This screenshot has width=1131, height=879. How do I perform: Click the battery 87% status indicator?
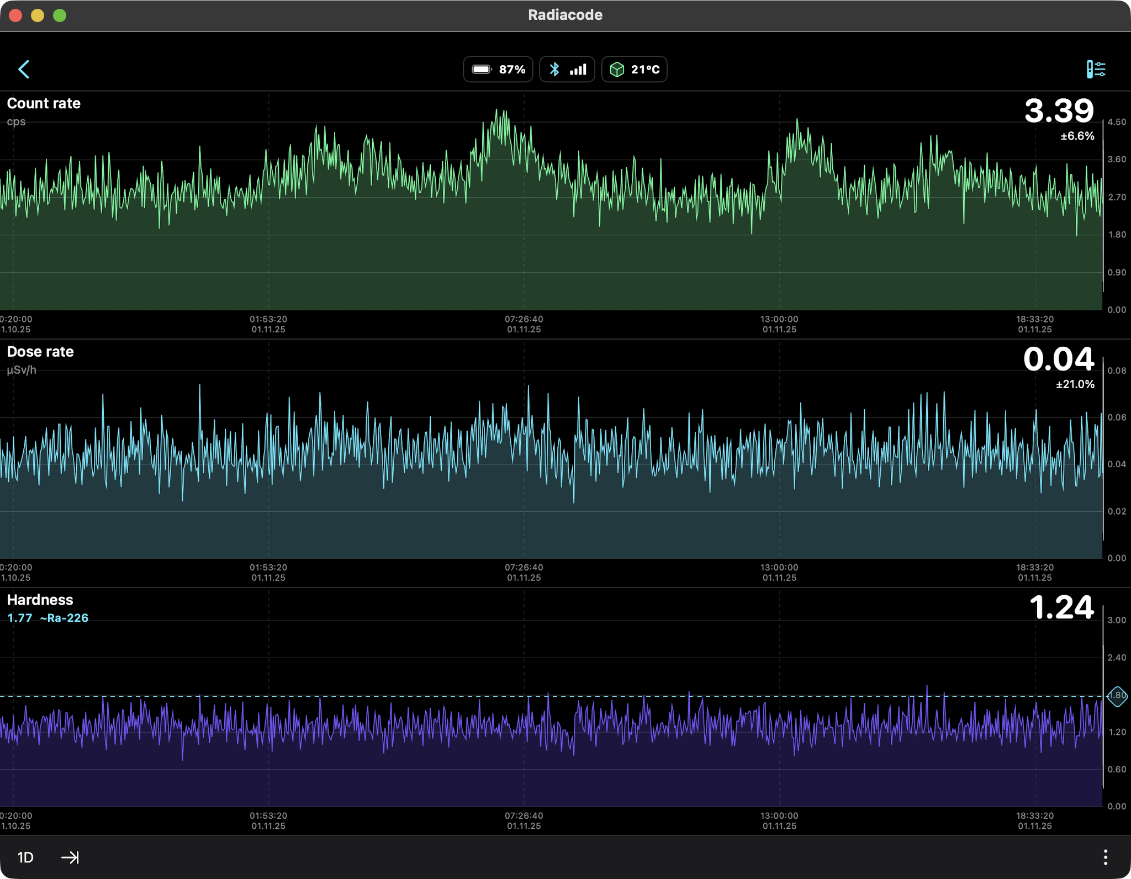498,70
